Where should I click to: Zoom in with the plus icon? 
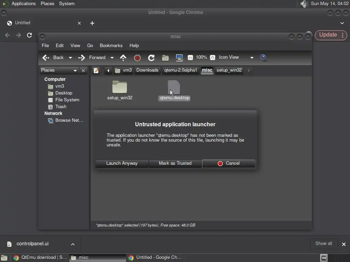click(x=213, y=57)
